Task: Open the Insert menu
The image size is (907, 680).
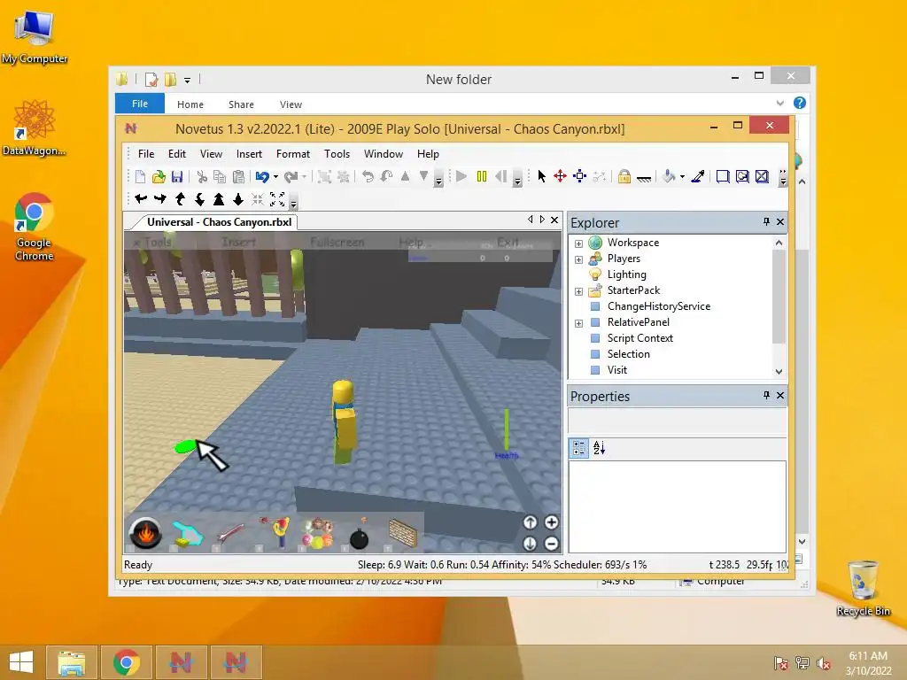Action: click(249, 154)
